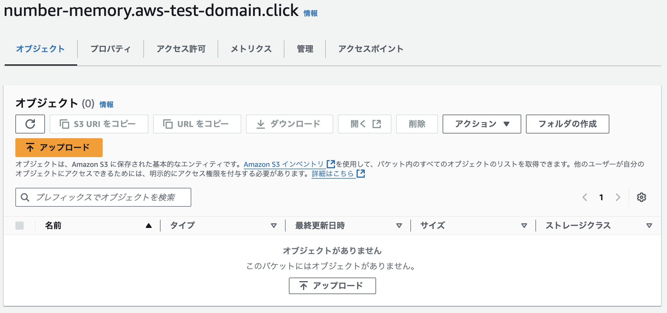The width and height of the screenshot is (667, 313).
Task: Sort by 名前 ascending arrow
Action: pyautogui.click(x=149, y=226)
